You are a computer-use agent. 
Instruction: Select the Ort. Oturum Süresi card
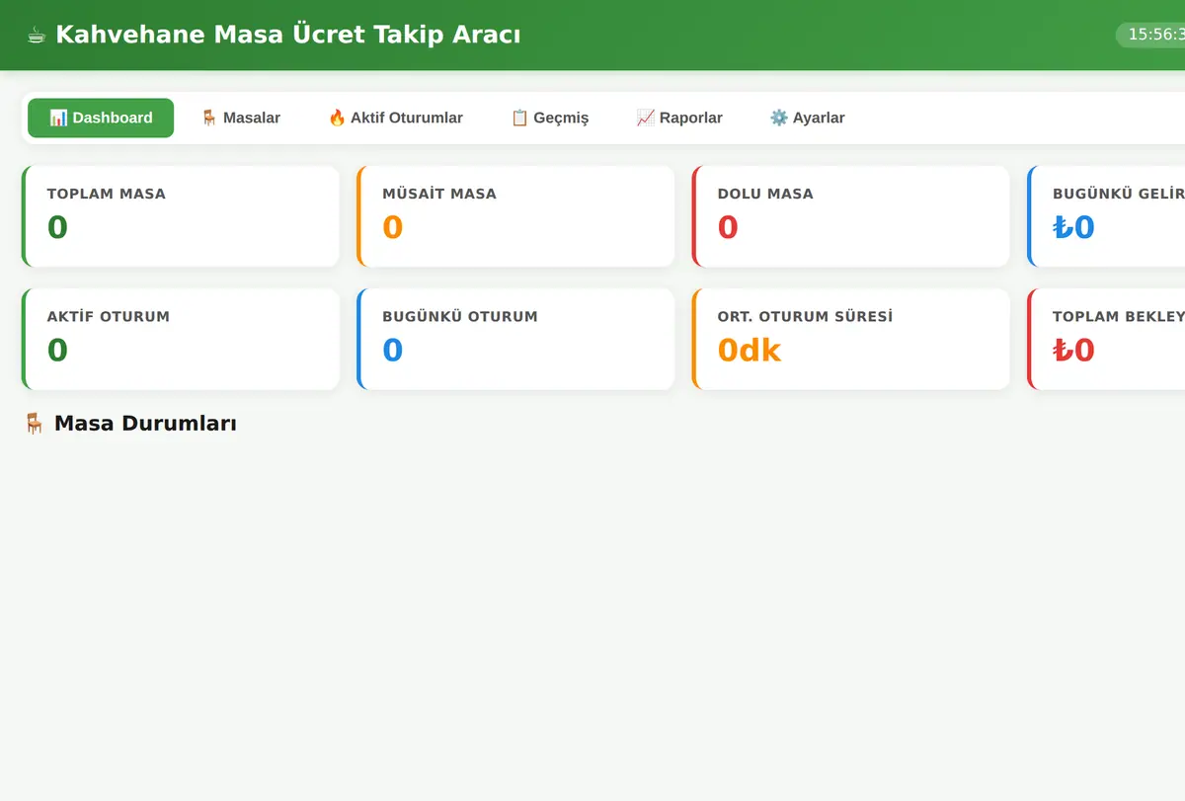(851, 339)
